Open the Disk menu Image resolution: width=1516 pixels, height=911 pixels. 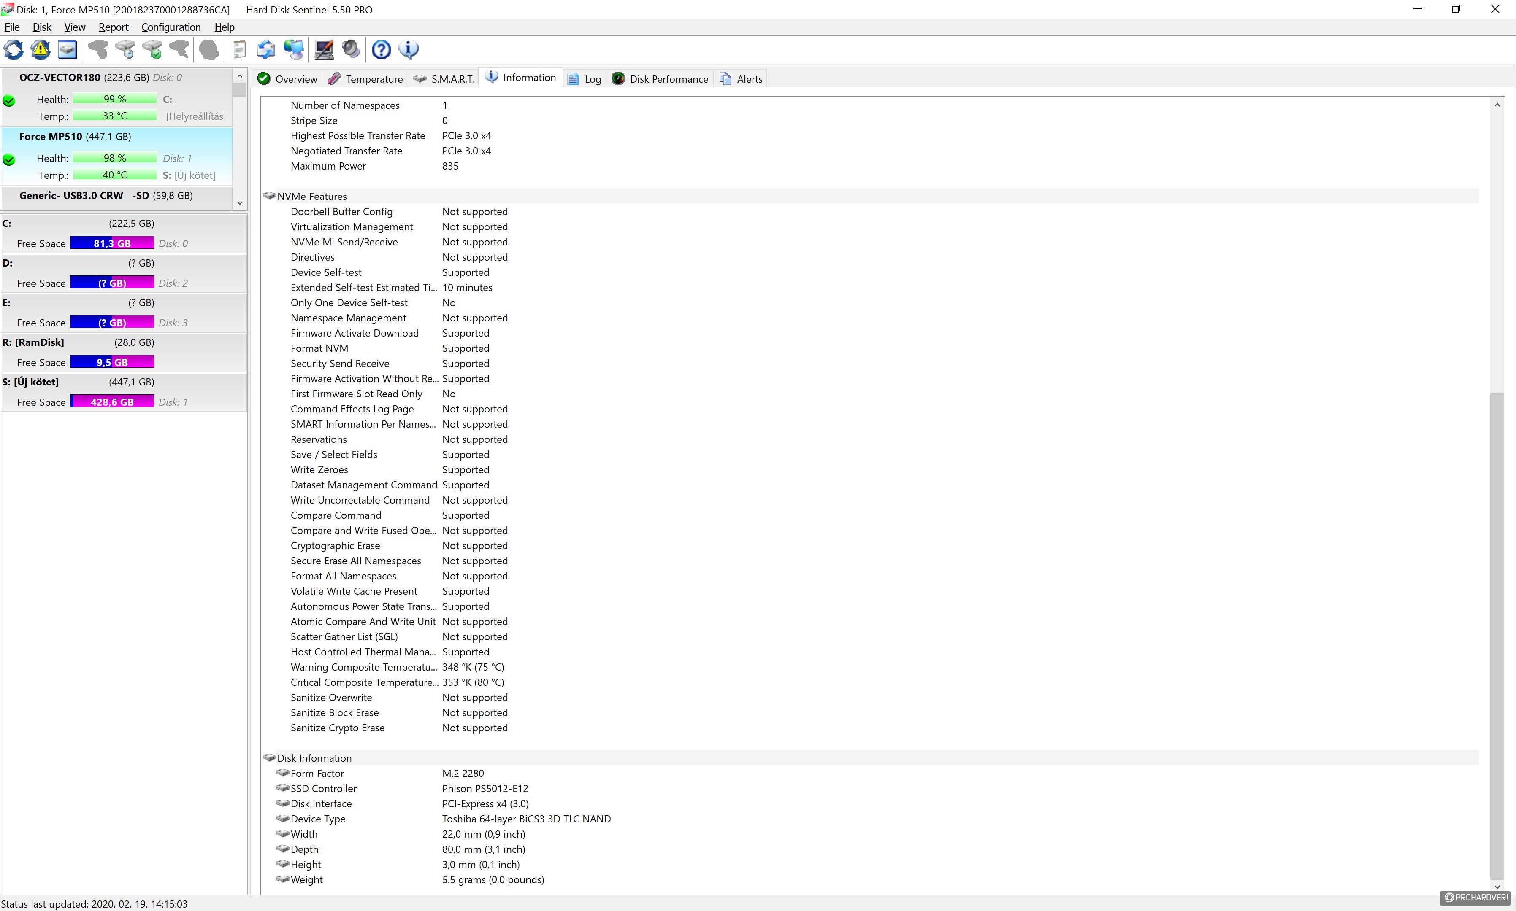[x=42, y=27]
